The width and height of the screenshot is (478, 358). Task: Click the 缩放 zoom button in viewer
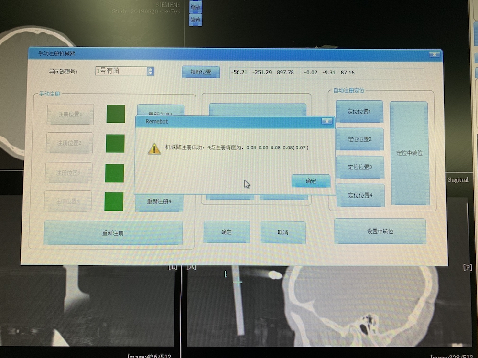[195, 8]
